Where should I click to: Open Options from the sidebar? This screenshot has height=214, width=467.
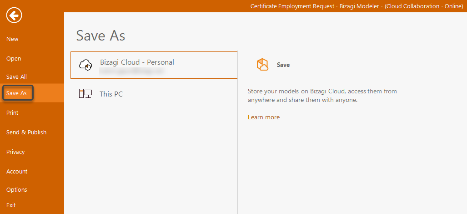[17, 189]
